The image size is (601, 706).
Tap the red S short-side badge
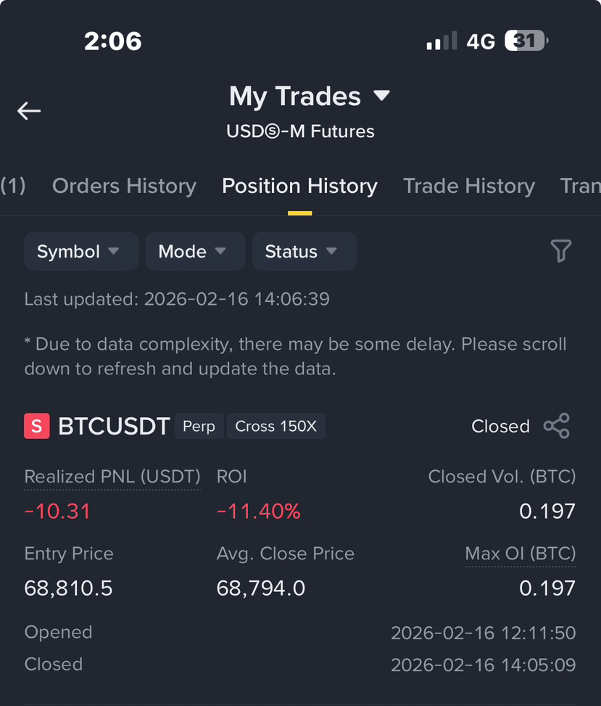point(37,426)
